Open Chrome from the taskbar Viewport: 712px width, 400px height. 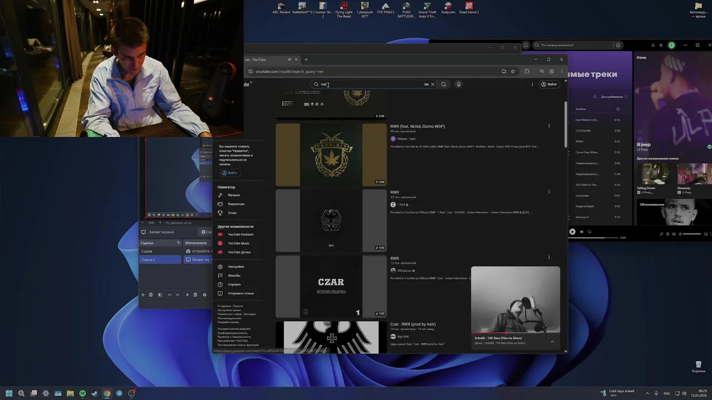click(107, 393)
